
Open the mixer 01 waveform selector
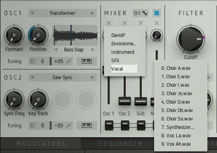coord(140,13)
